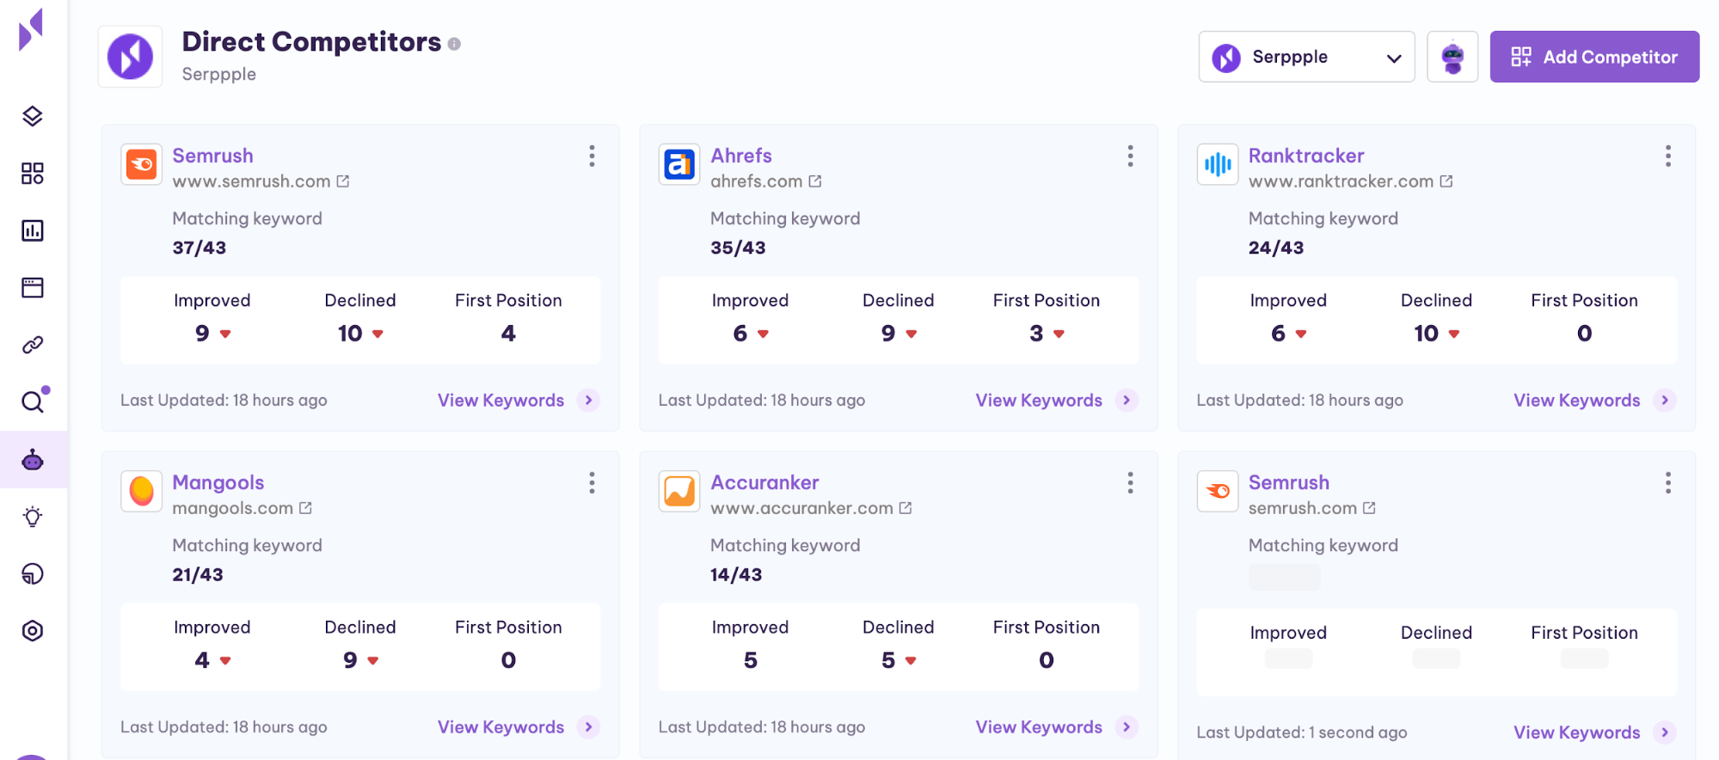
Task: Click View Keywords on semrush.com card
Action: point(1577,732)
